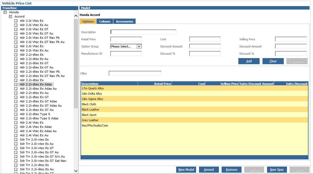Click the node icon beside 4dr 2.0i Vtec Ex Au
This screenshot has width=313, height=174.
[x=16, y=51]
